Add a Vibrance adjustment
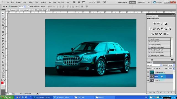This screenshot has width=177, height=99. [x=151, y=29]
